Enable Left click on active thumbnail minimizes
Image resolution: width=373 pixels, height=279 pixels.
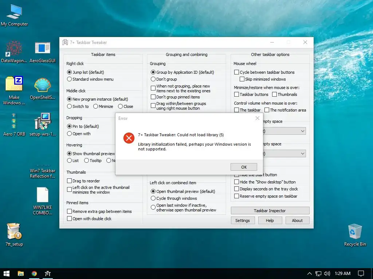tap(98, 190)
